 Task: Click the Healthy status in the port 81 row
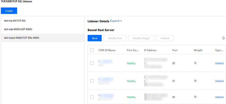131,81
